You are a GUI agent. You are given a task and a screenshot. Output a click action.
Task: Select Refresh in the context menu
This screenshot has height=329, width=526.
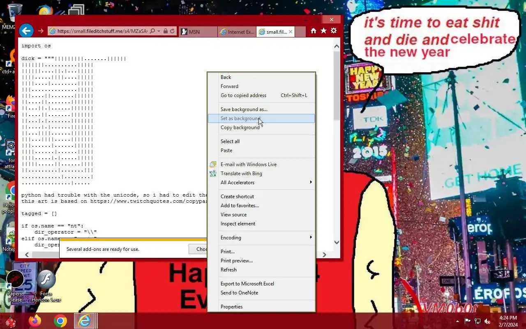261,270
